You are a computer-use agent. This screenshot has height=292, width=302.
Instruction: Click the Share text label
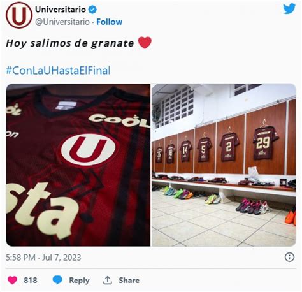pyautogui.click(x=129, y=280)
